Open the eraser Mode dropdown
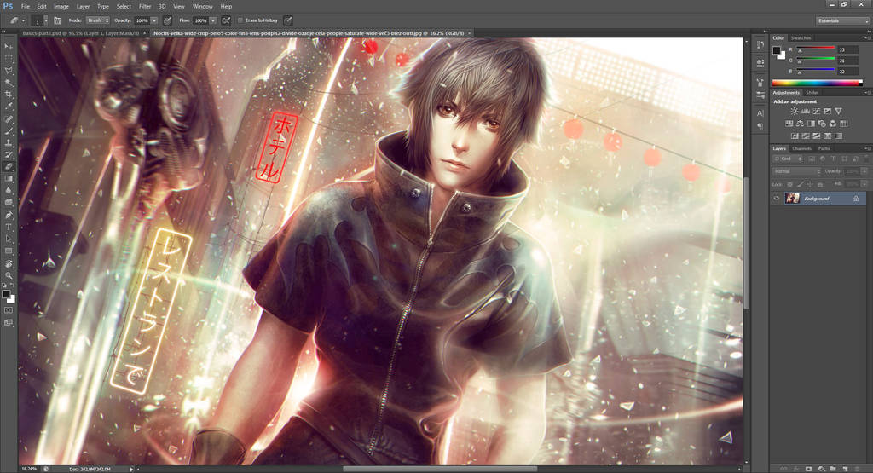Viewport: 873px width, 473px height. [x=97, y=20]
